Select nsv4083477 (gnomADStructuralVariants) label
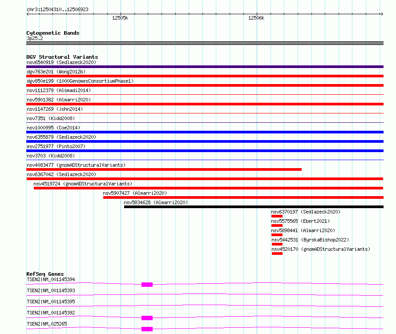 coord(76,165)
